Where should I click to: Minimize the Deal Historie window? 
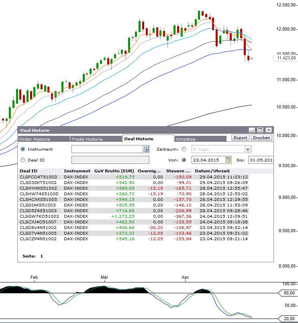pos(252,130)
